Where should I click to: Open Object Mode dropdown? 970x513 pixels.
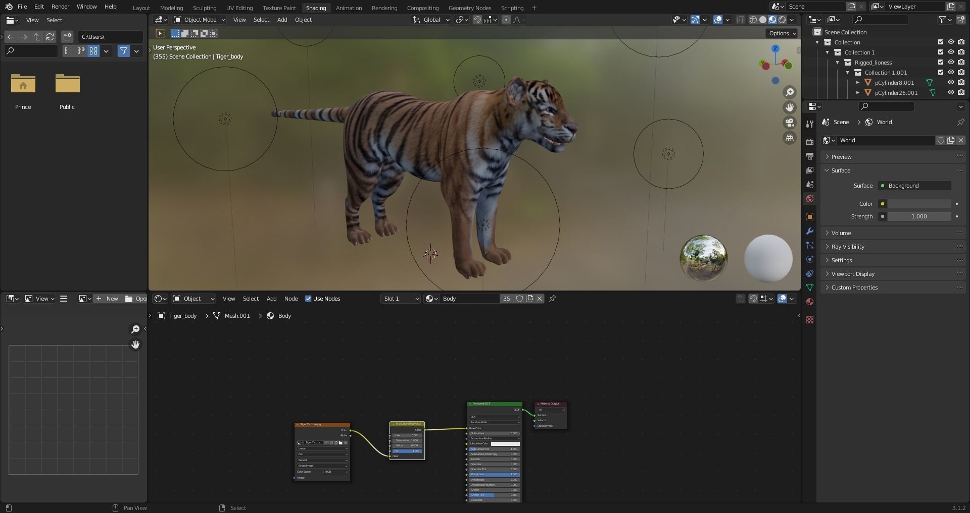coord(200,20)
